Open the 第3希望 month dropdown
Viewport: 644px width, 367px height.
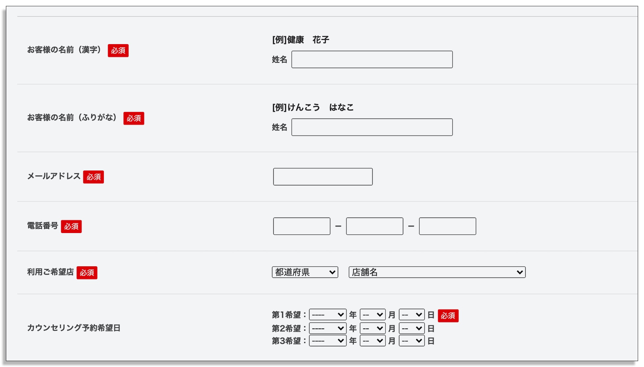click(373, 341)
